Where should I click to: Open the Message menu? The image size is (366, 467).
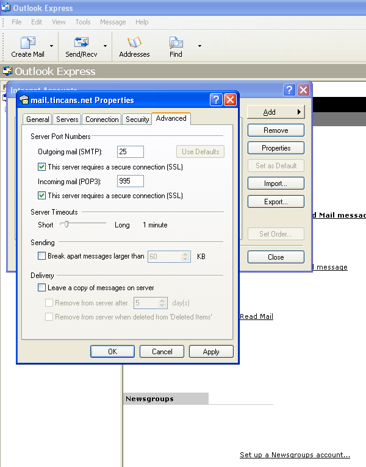(113, 22)
